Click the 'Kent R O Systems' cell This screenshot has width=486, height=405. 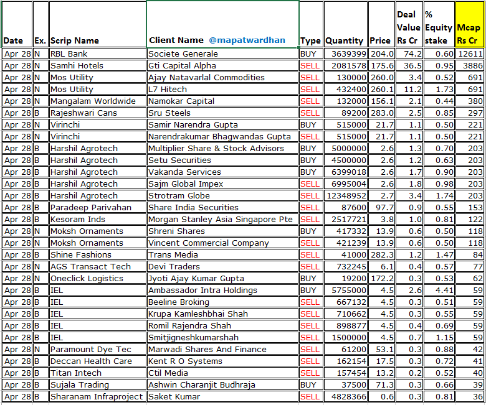pyautogui.click(x=222, y=361)
